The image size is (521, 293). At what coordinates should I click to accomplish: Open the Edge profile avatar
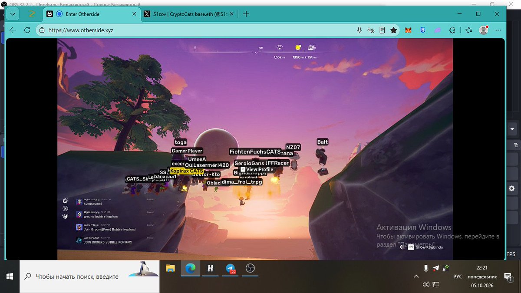484,30
